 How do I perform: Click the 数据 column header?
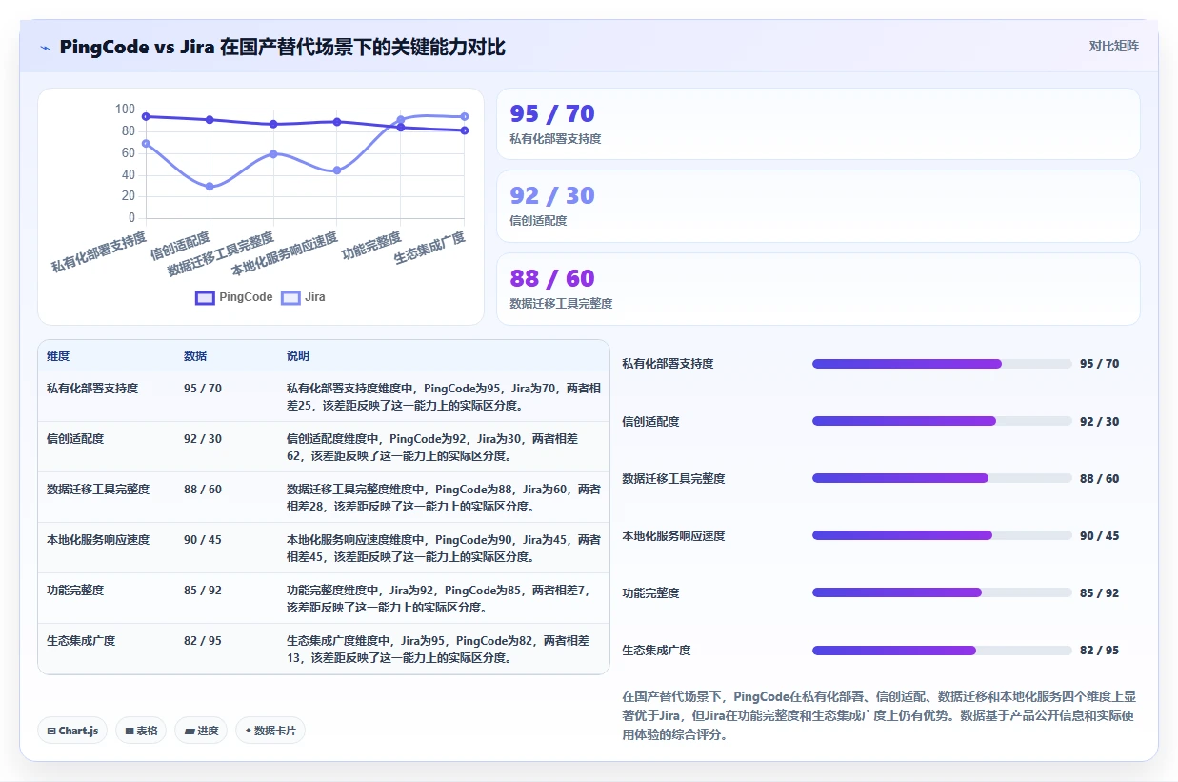pyautogui.click(x=195, y=356)
